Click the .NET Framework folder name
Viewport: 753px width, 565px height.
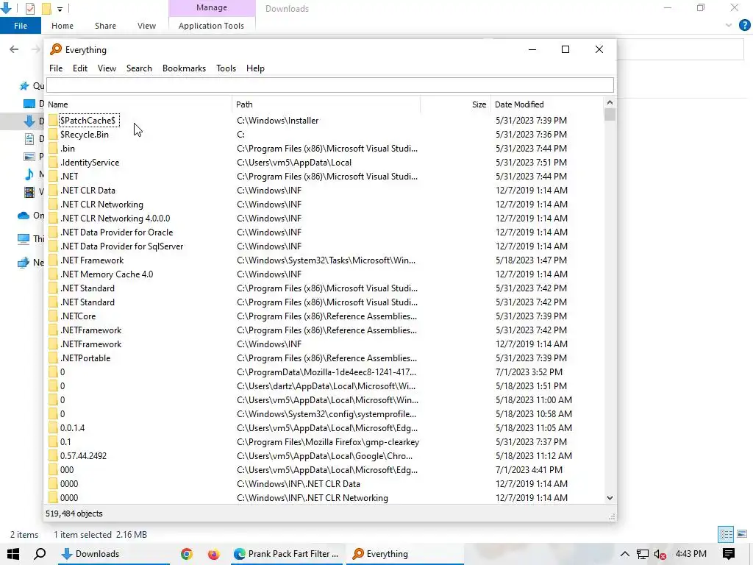click(92, 260)
